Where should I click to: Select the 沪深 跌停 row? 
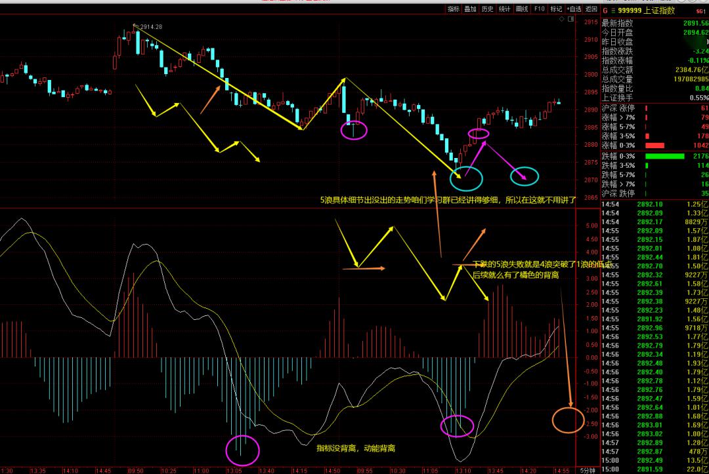(x=655, y=193)
